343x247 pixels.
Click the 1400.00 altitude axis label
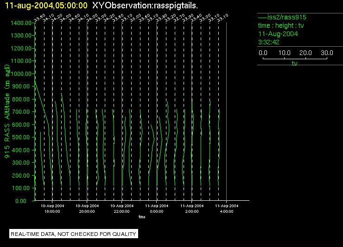coord(21,23)
